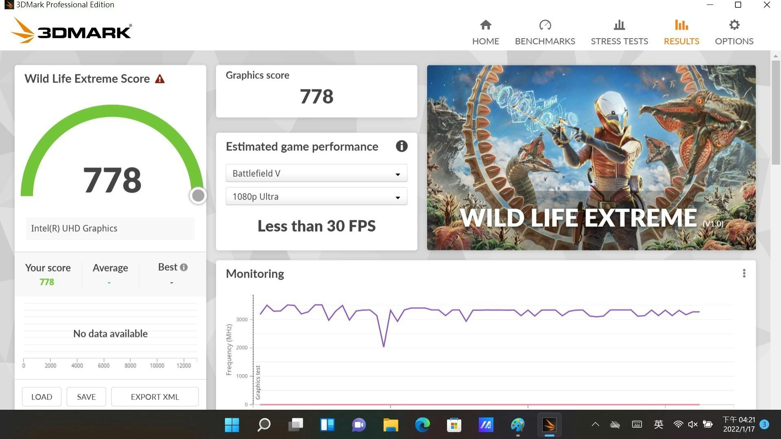Viewport: 781px width, 439px height.
Task: Open Task View on the taskbar
Action: pos(296,425)
